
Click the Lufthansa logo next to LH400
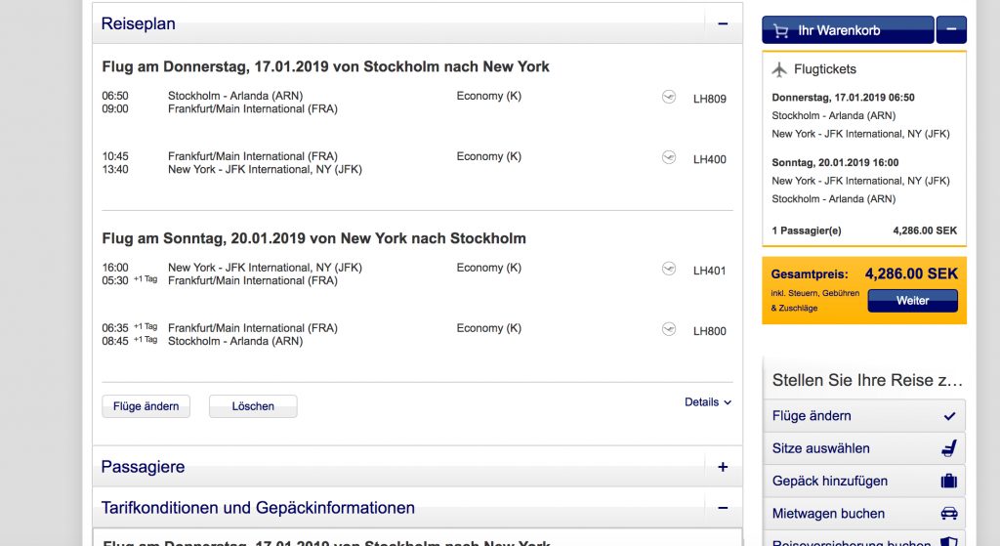coord(669,157)
